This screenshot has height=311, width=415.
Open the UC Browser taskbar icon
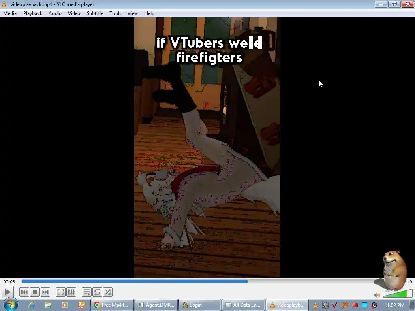coord(81,305)
